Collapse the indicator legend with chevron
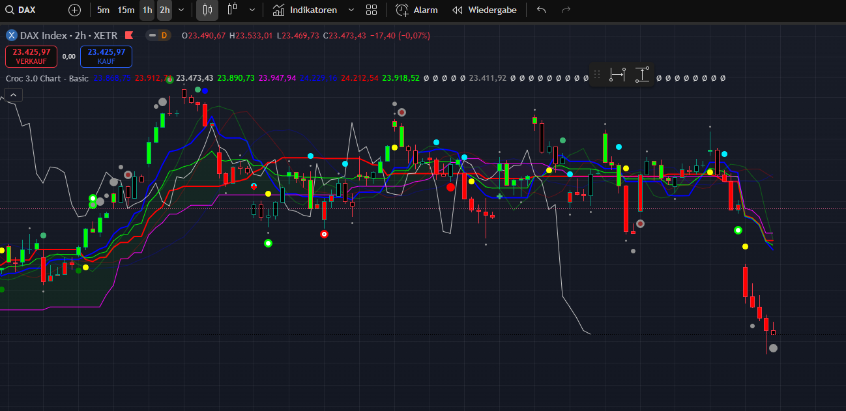This screenshot has height=411, width=846. [14, 95]
